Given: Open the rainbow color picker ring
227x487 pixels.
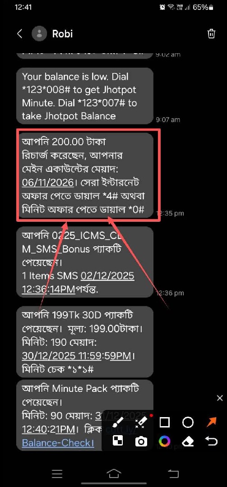Looking at the screenshot, I should point(164,441).
